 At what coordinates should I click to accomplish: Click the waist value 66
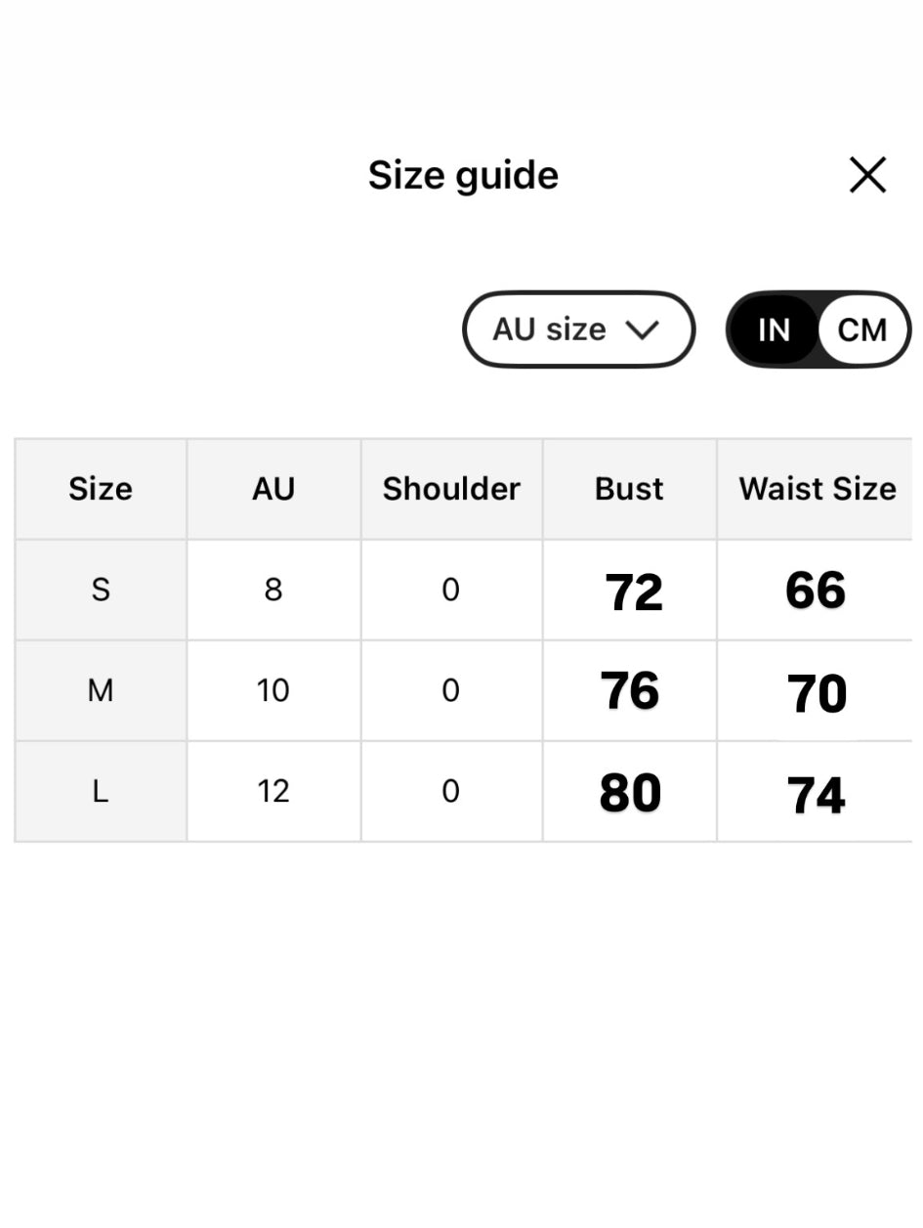pyautogui.click(x=816, y=591)
